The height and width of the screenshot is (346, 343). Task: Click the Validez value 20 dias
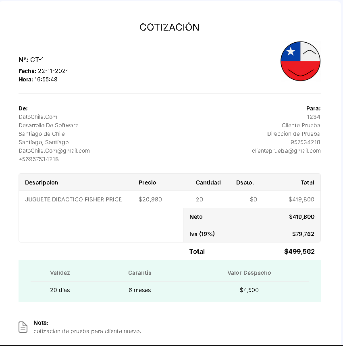pyautogui.click(x=60, y=290)
